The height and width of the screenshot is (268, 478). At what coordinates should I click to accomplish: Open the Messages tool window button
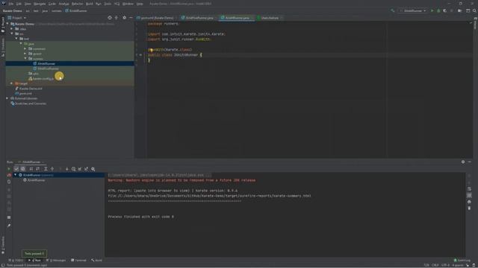pyautogui.click(x=56, y=261)
